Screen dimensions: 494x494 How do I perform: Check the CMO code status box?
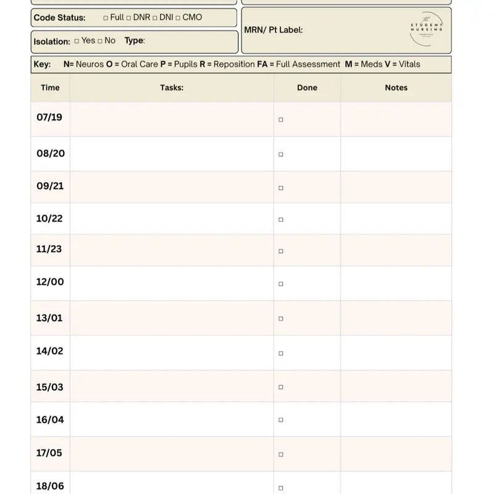tap(178, 18)
